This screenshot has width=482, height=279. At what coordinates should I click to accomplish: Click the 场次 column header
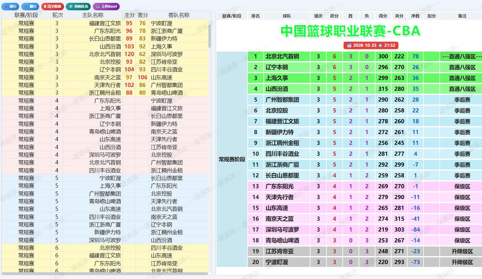(318, 16)
